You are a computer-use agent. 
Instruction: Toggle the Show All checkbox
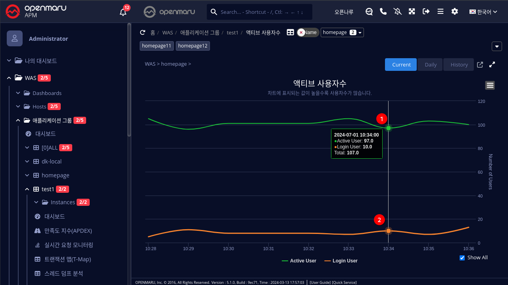(462, 258)
